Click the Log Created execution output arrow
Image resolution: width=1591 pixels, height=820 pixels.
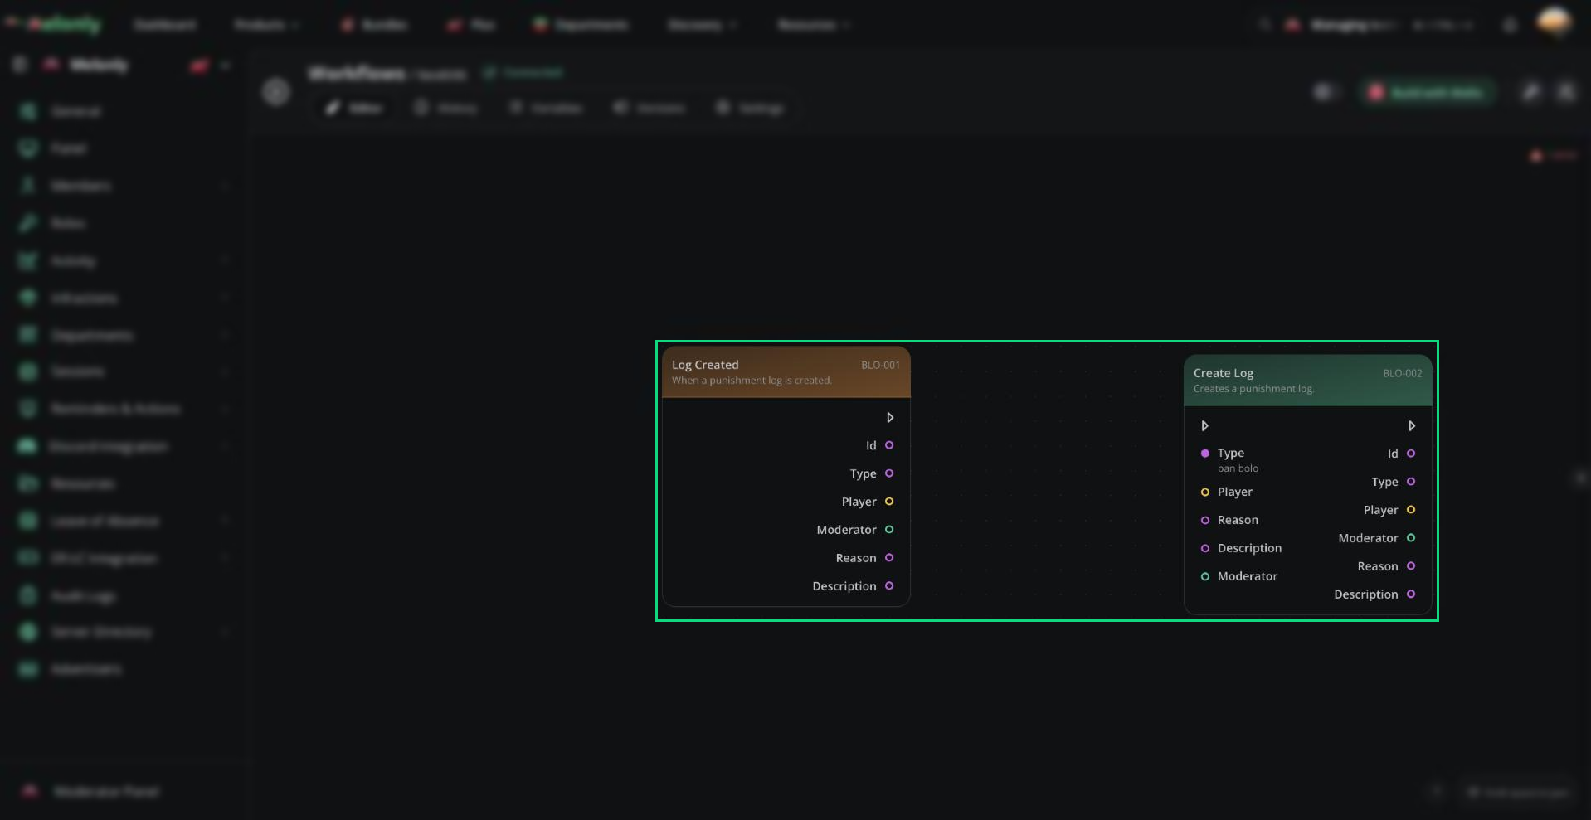pos(889,418)
